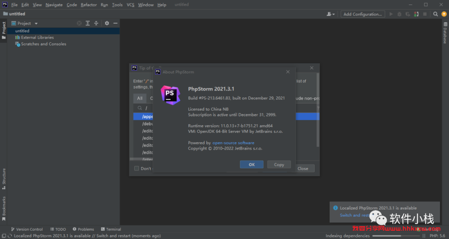The image size is (449, 239).
Task: Open the open-source software link
Action: pos(233,143)
